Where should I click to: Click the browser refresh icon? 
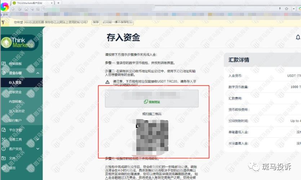20,9
